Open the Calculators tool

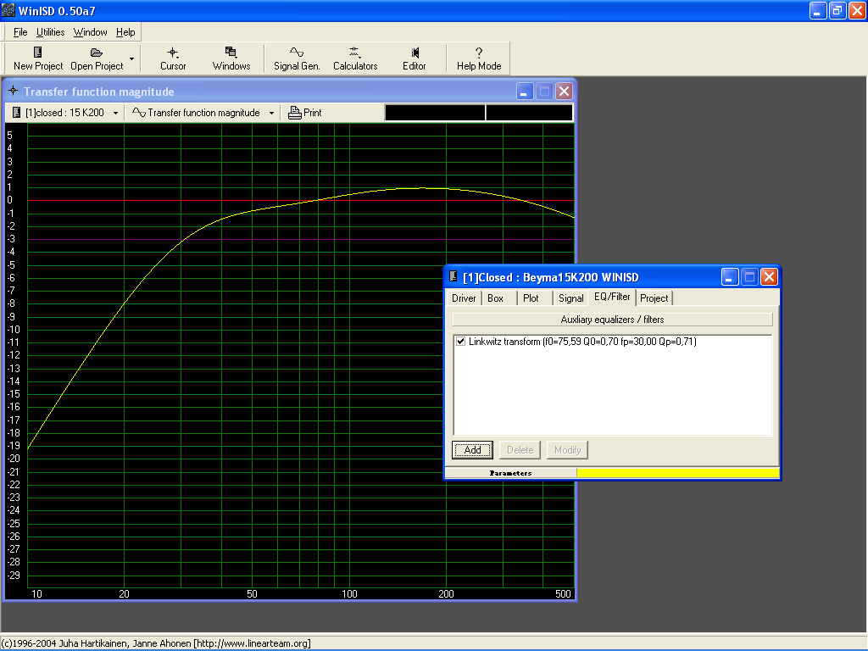pyautogui.click(x=354, y=58)
